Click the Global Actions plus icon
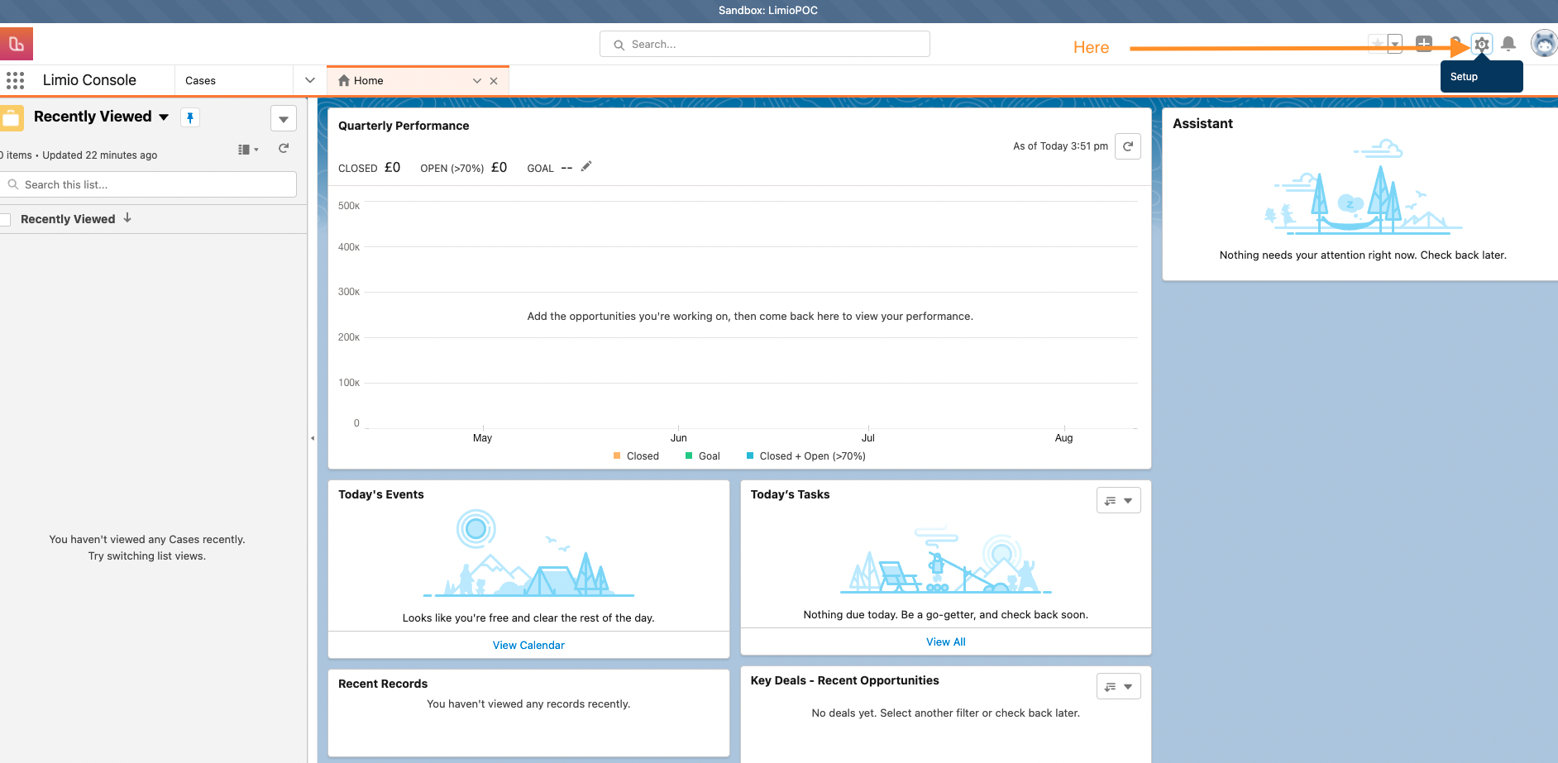Viewport: 1558px width, 763px height. coord(1424,44)
